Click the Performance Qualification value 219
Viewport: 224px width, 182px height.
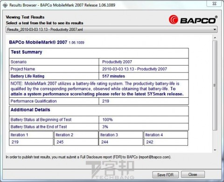tap(105, 101)
